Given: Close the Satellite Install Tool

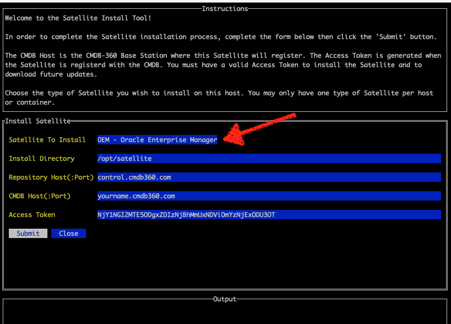Looking at the screenshot, I should 68,233.
